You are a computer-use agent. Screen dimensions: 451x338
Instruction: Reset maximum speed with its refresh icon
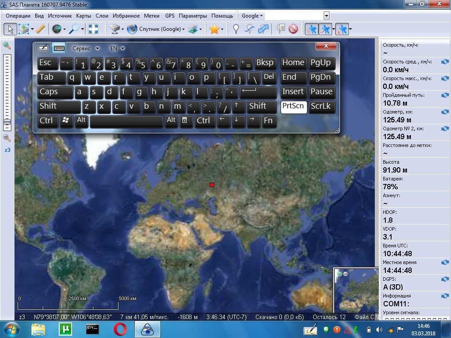click(x=445, y=78)
